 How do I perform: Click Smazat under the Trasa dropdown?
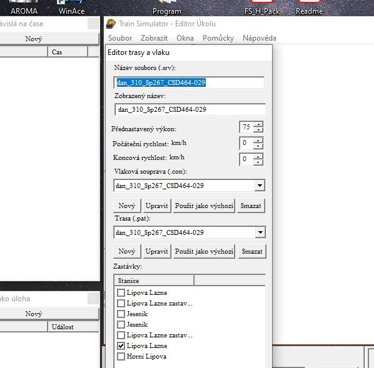click(252, 251)
